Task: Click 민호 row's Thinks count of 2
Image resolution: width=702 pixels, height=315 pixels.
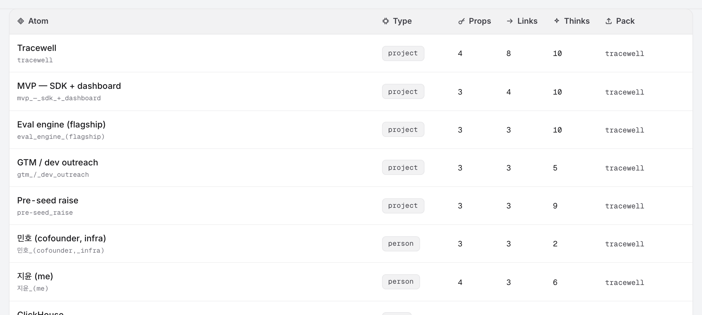Action: [x=555, y=244]
